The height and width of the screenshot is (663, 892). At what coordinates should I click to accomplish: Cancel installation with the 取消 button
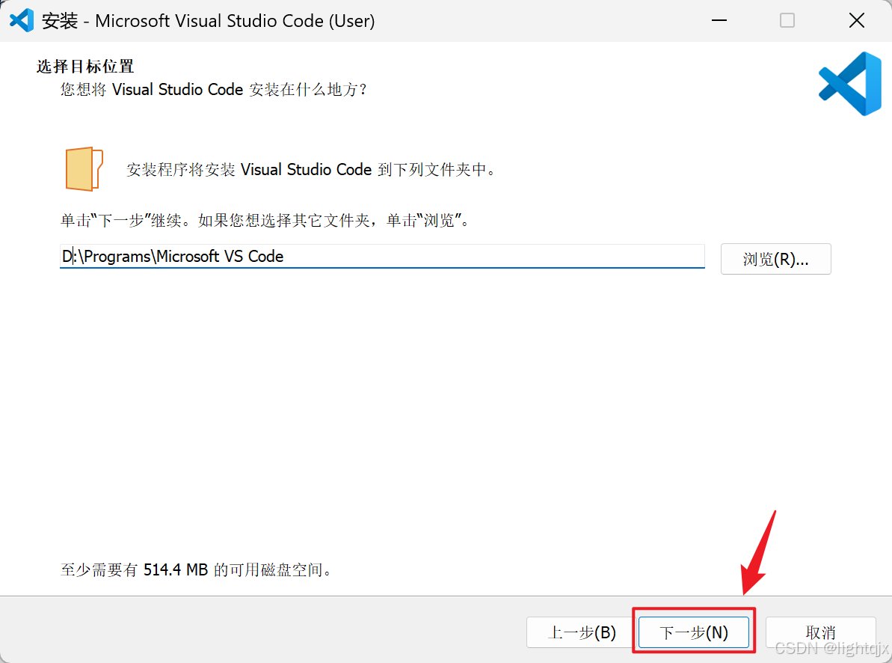coord(820,632)
